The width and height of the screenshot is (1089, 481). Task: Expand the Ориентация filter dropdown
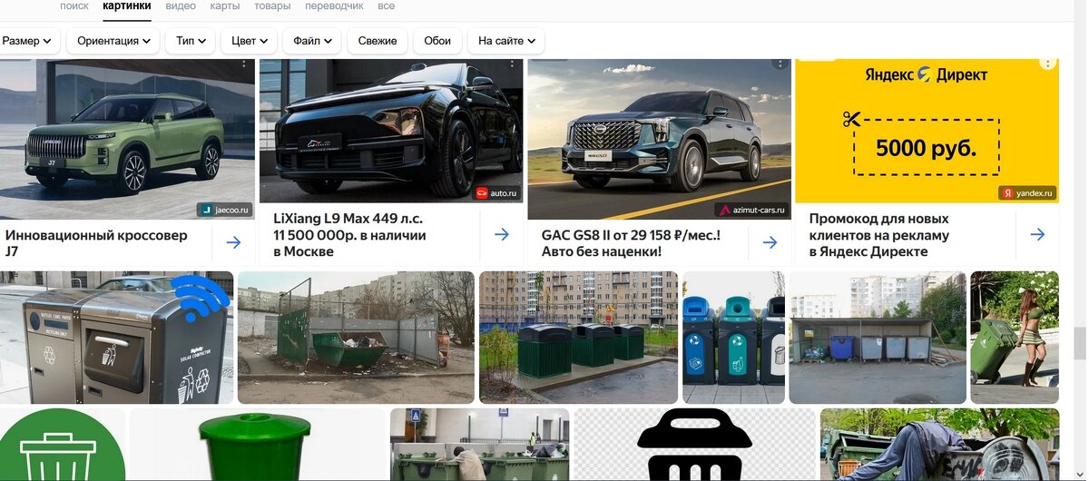(x=113, y=41)
